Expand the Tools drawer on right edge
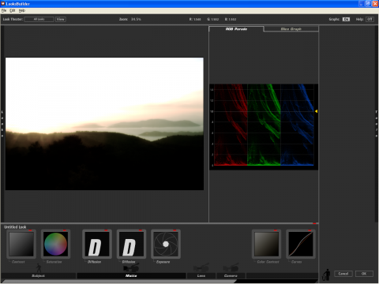 tap(377, 124)
